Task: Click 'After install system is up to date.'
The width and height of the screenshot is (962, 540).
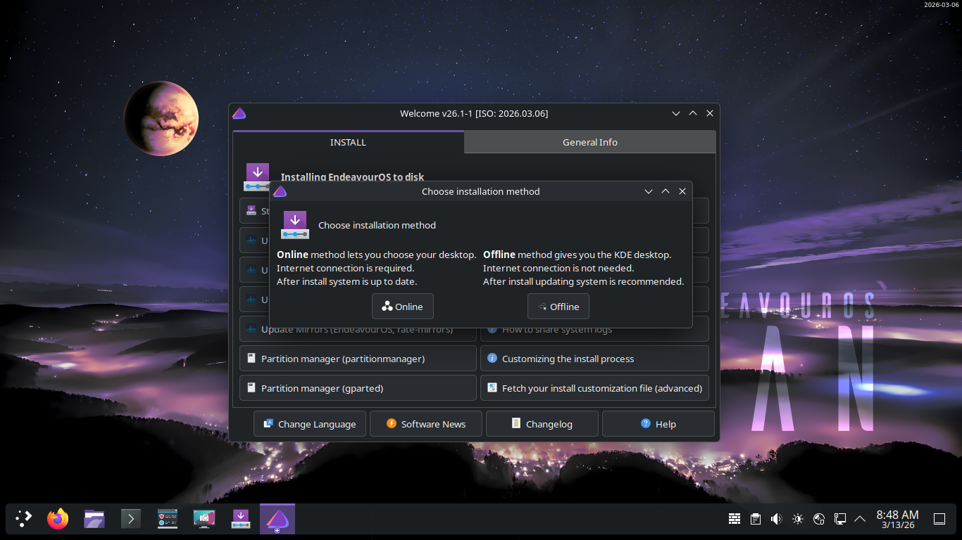Action: tap(346, 281)
